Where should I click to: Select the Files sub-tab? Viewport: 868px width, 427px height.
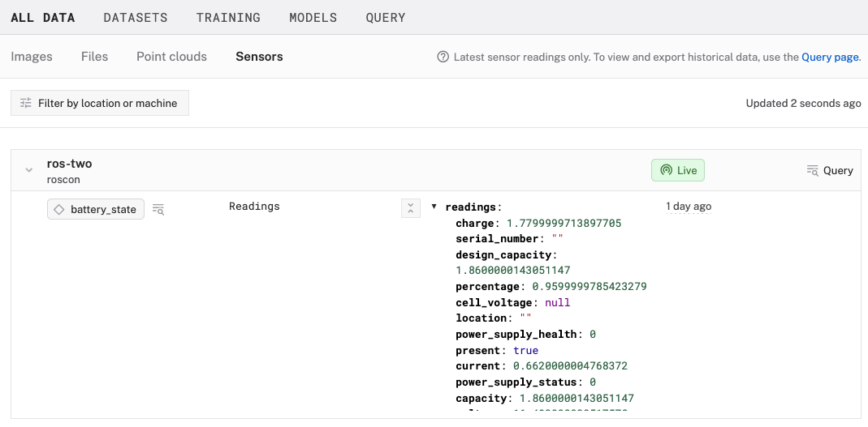pyautogui.click(x=94, y=57)
